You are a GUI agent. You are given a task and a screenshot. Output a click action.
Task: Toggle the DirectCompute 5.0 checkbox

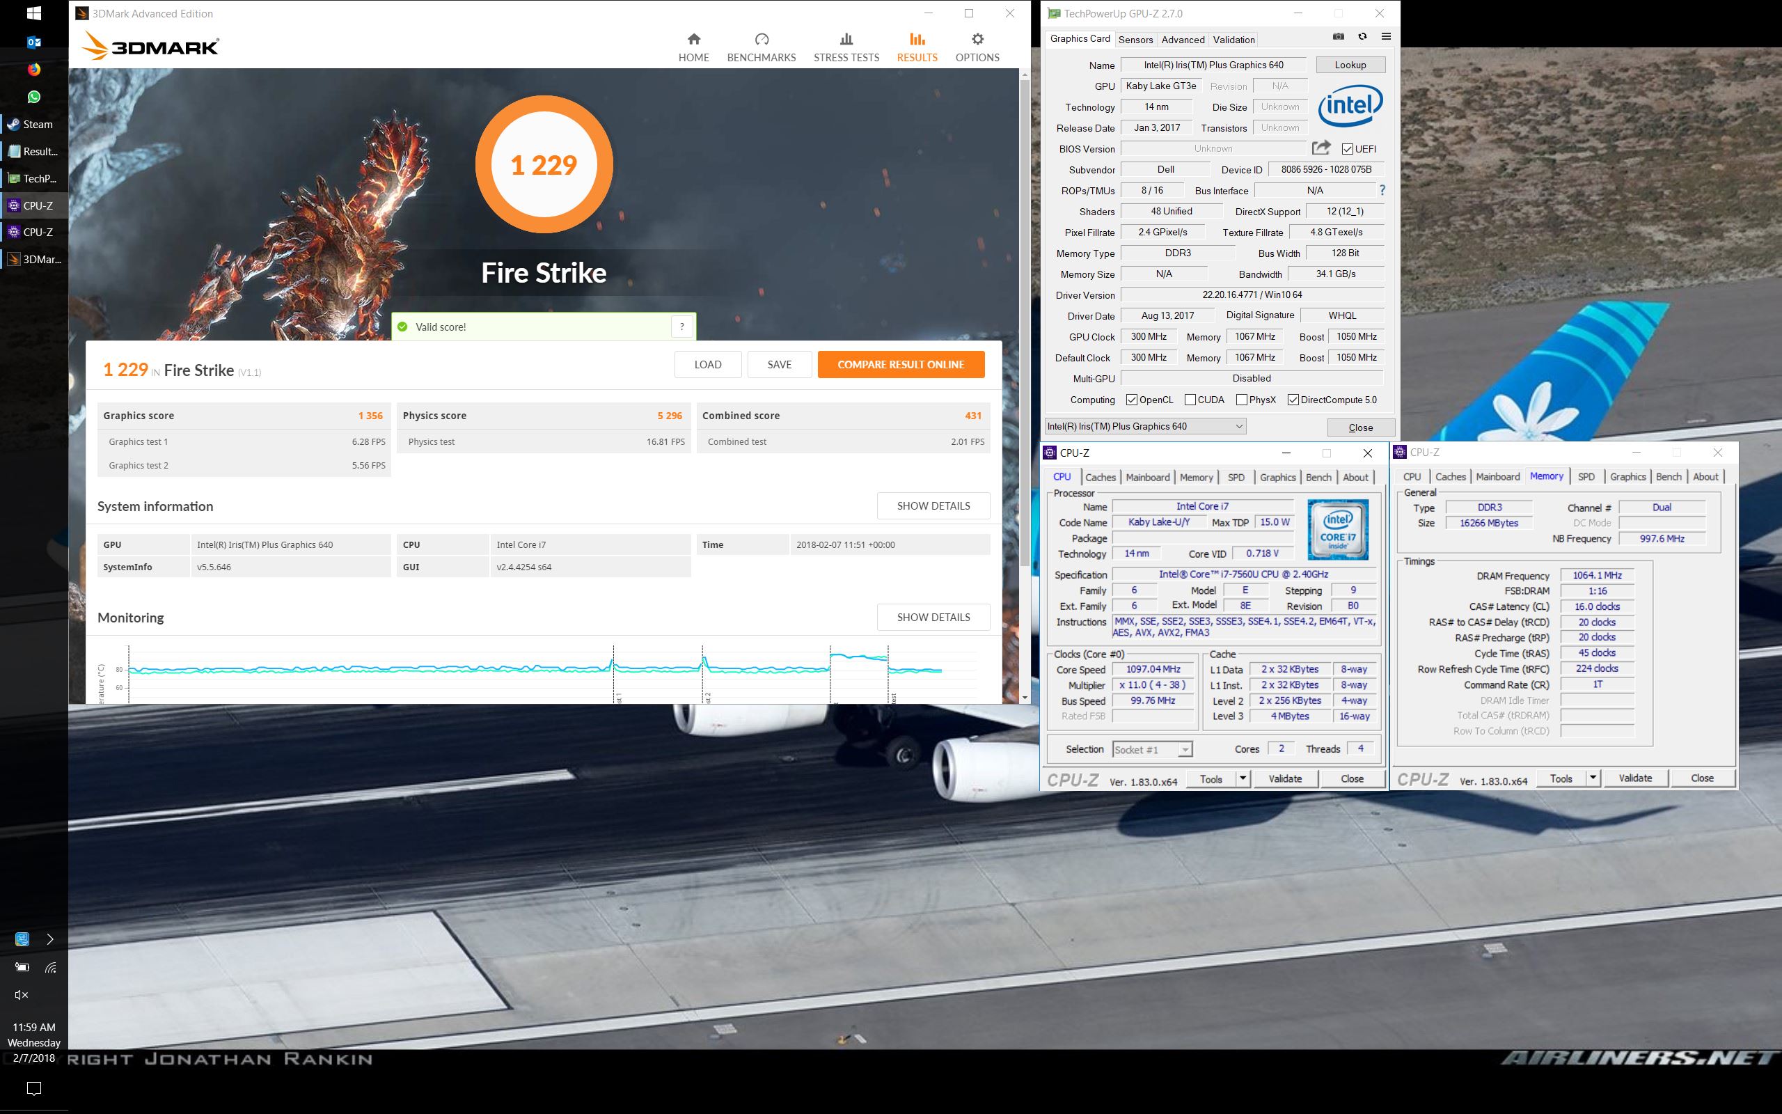[1293, 400]
